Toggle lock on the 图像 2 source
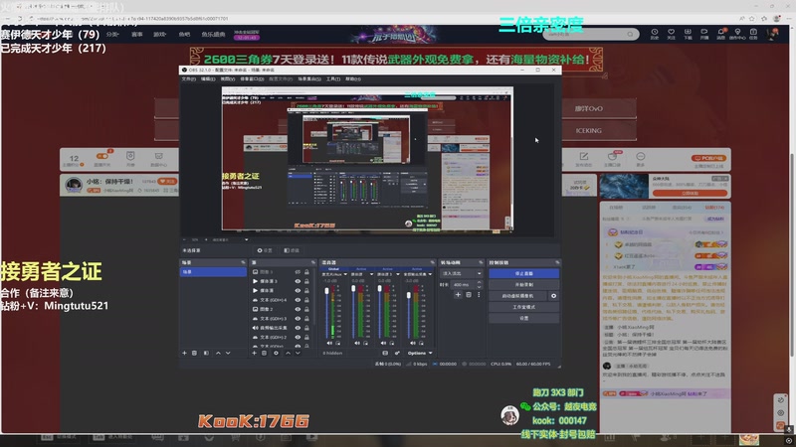 pyautogui.click(x=306, y=309)
